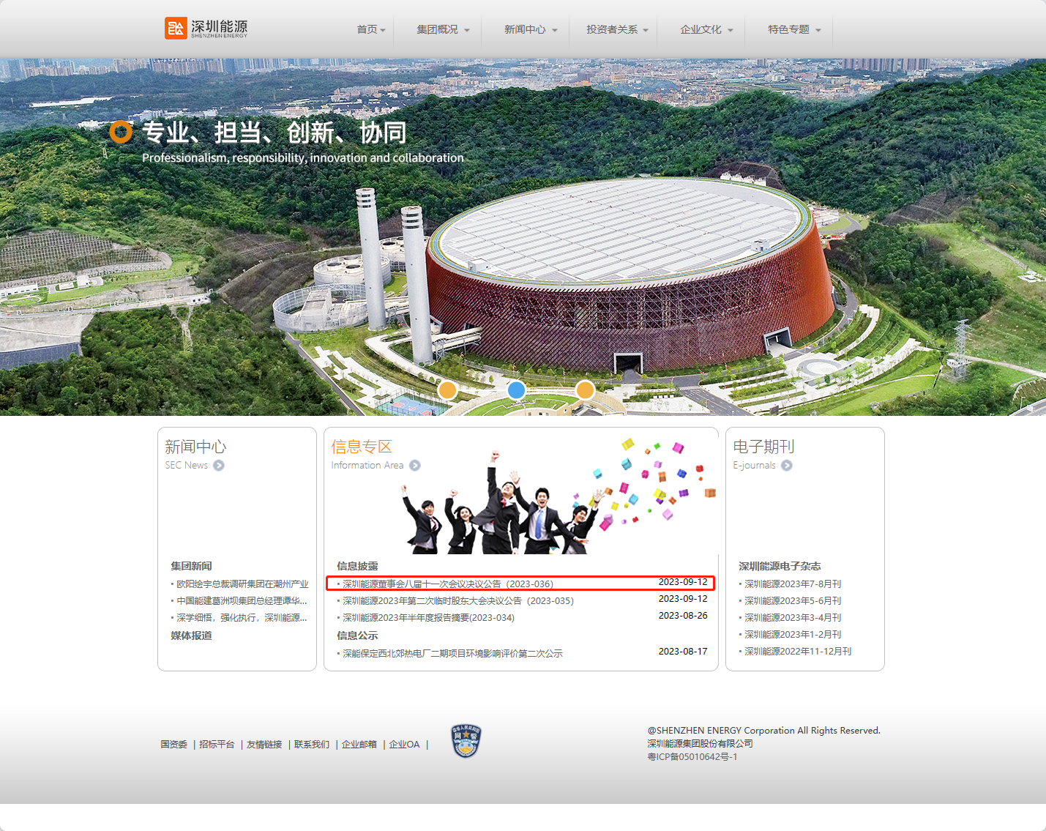The height and width of the screenshot is (831, 1046).
Task: Expand dropdown arrow next to 集团概况
Action: 467,31
